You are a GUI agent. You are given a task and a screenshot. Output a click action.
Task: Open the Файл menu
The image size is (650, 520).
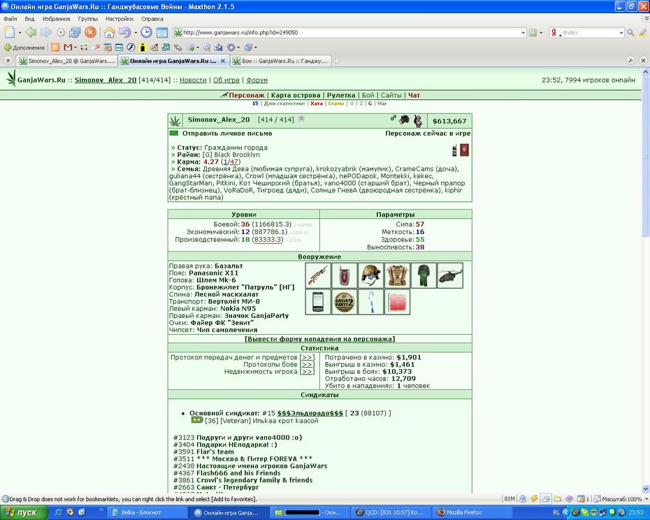click(10, 19)
